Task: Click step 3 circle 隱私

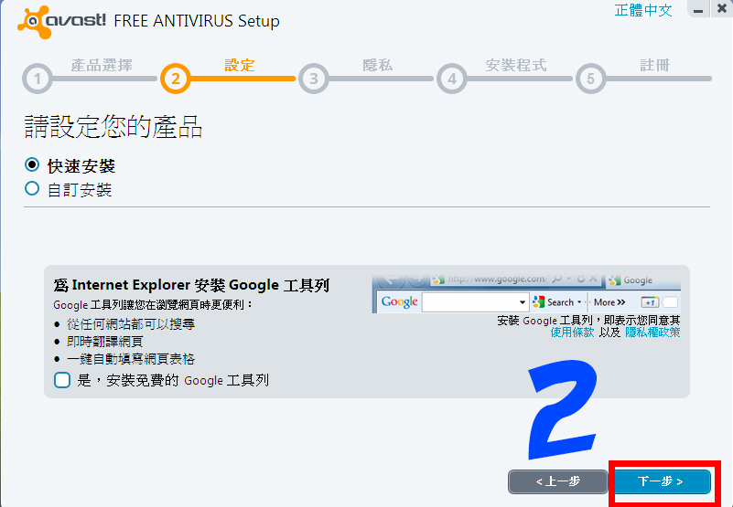Action: (x=313, y=79)
